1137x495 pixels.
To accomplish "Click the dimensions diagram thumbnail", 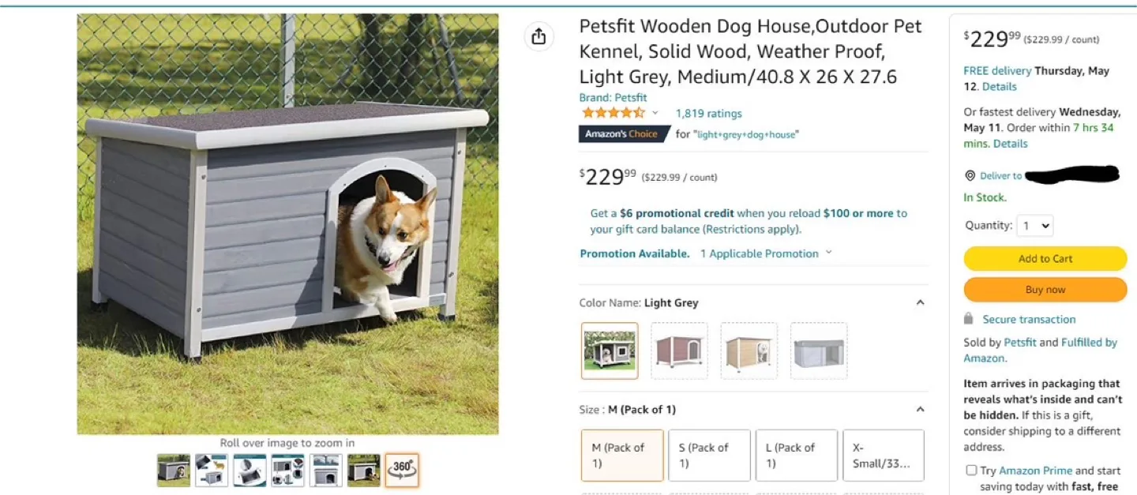I will pos(325,469).
